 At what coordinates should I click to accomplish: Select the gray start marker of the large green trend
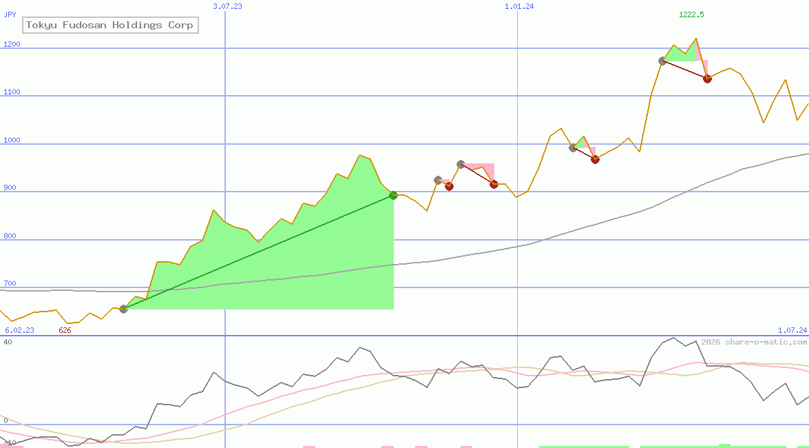tap(125, 309)
